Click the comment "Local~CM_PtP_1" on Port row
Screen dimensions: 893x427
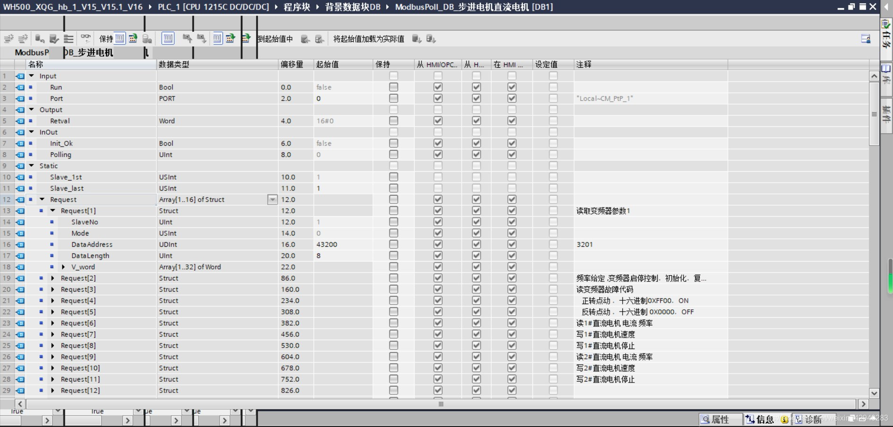[604, 98]
